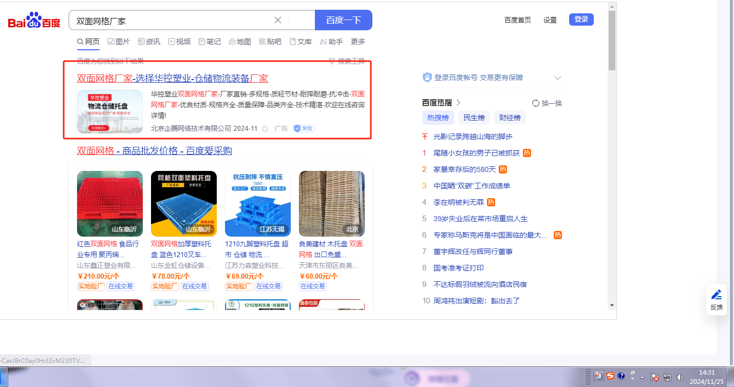
Task: Click the Baidu logo
Action: (x=34, y=21)
